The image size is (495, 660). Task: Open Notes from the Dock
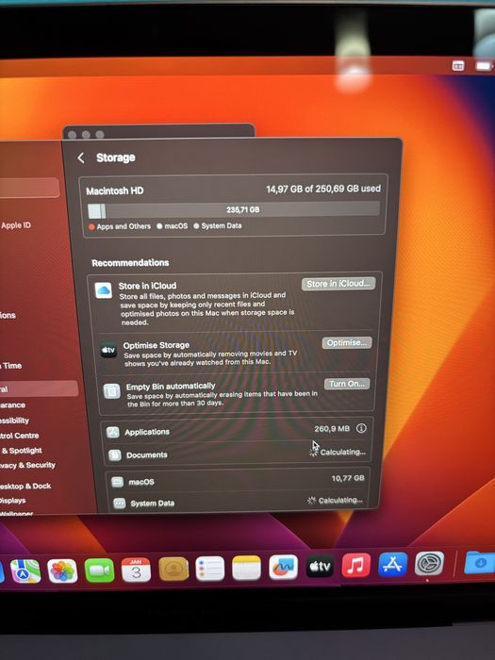[247, 568]
